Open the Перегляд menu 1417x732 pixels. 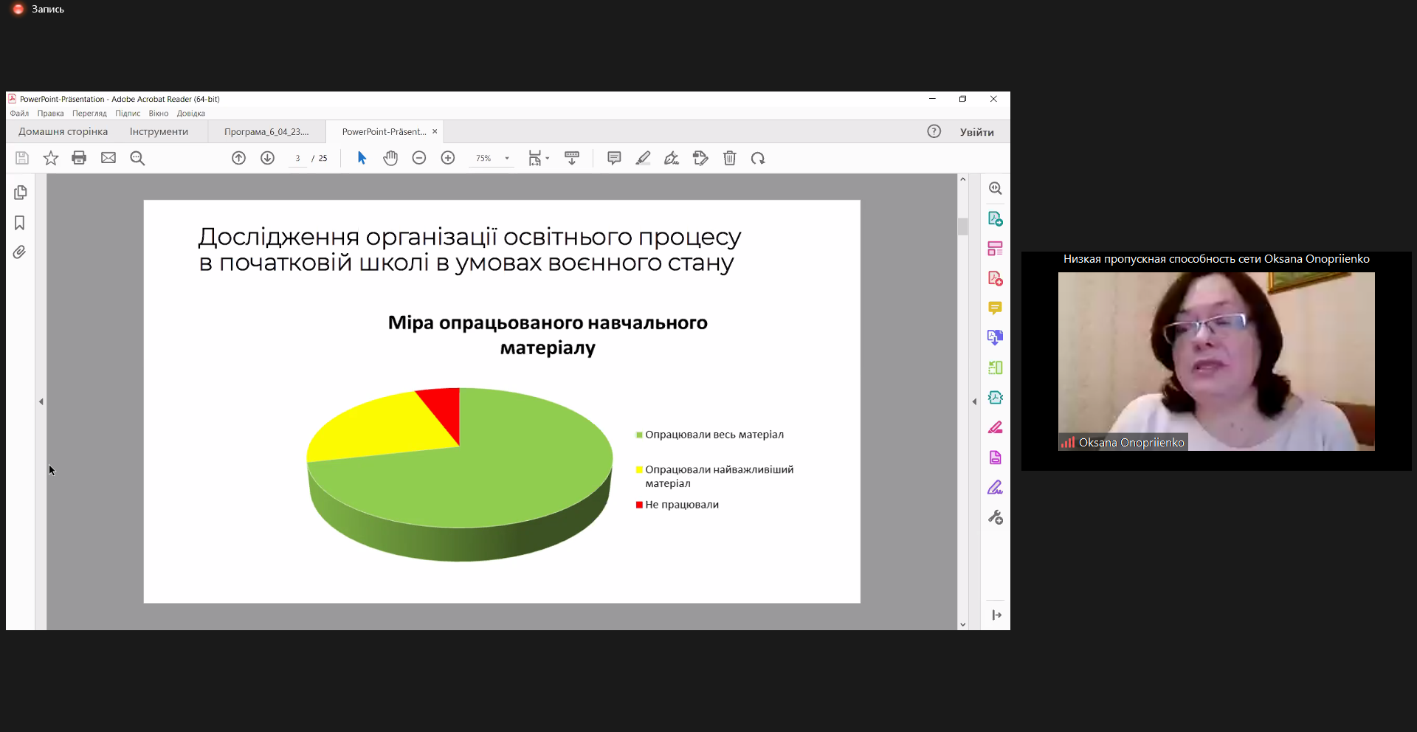click(x=89, y=114)
